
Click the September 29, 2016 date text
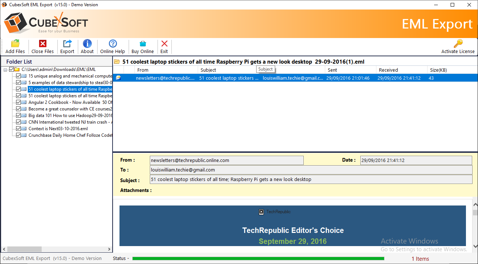tap(293, 241)
